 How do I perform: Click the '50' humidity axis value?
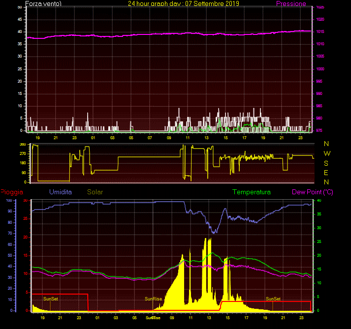point(10,255)
